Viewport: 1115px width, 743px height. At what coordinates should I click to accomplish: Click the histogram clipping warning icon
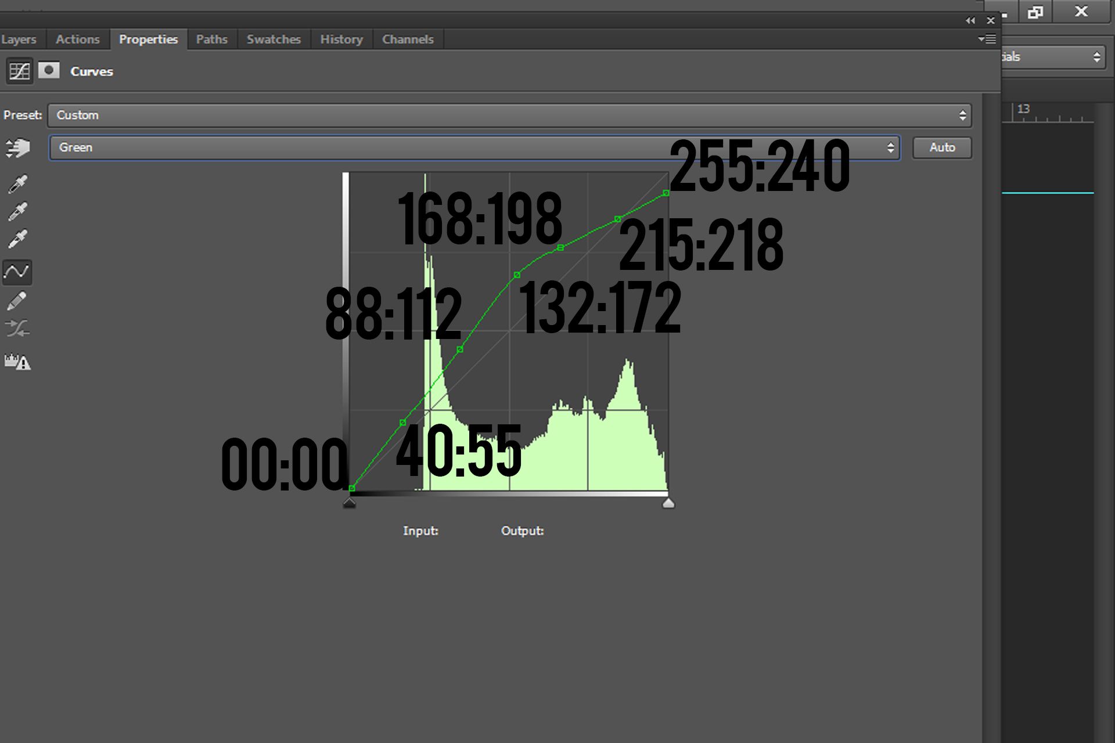17,362
